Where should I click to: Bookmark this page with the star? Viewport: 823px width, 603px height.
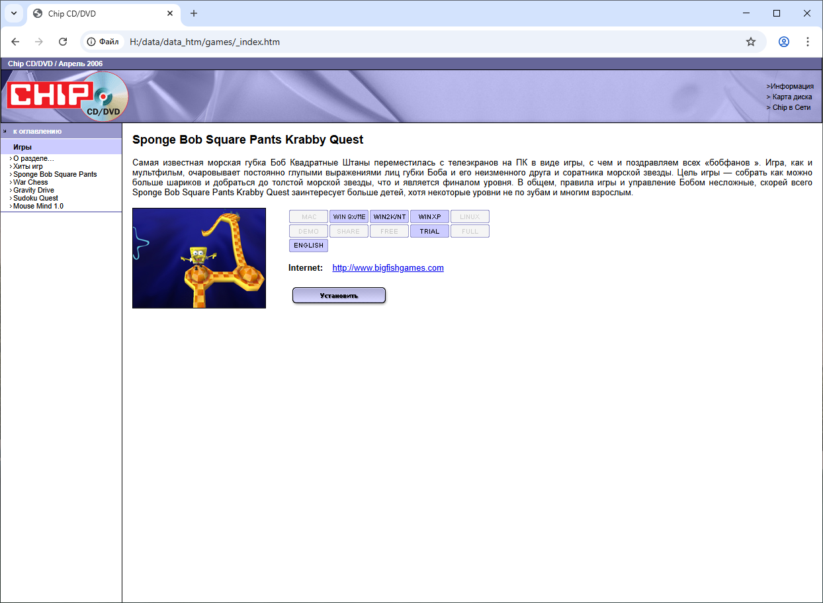tap(751, 42)
